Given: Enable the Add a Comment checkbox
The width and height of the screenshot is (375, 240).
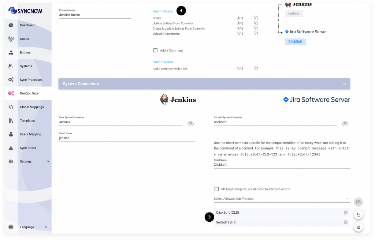Looking at the screenshot, I should point(155,50).
